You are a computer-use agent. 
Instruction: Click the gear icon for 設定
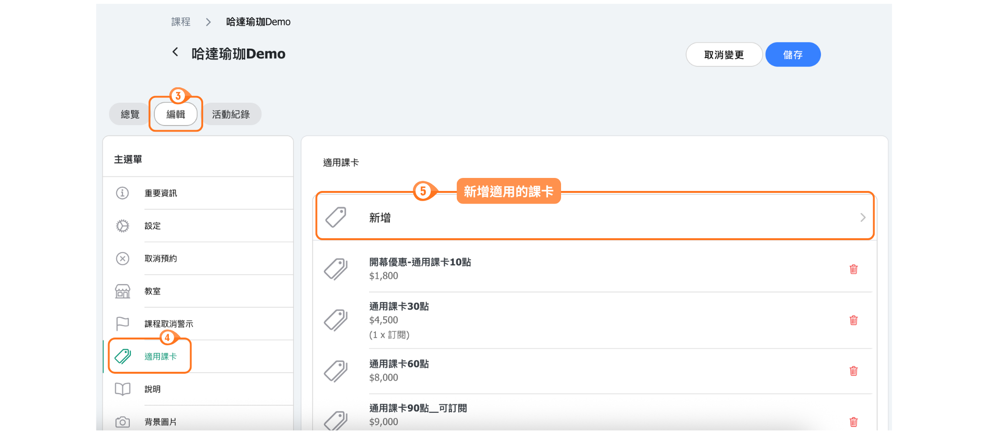pos(123,226)
